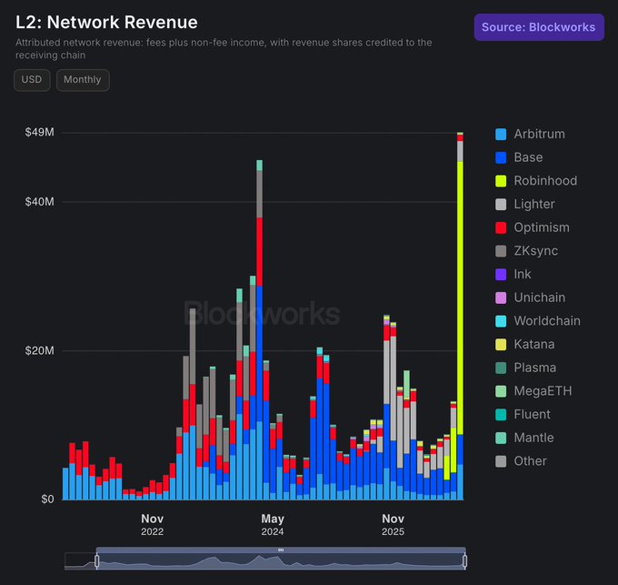Click the $0 y-axis label
The image size is (618, 585).
[x=47, y=499]
